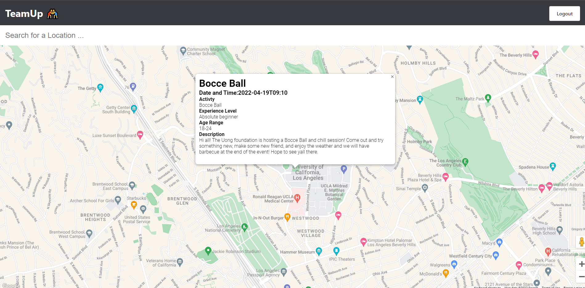Screen dimensions: 585x288
Task: Select Veterans Home of California marker
Action: coord(180,262)
